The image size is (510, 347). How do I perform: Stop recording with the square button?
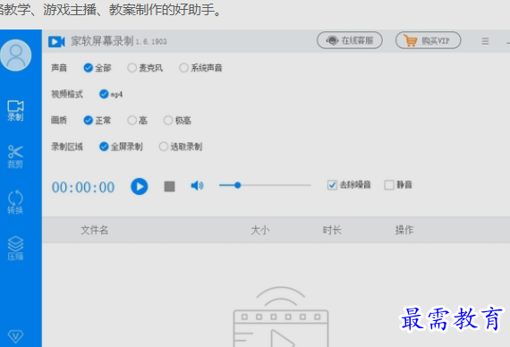coord(169,187)
